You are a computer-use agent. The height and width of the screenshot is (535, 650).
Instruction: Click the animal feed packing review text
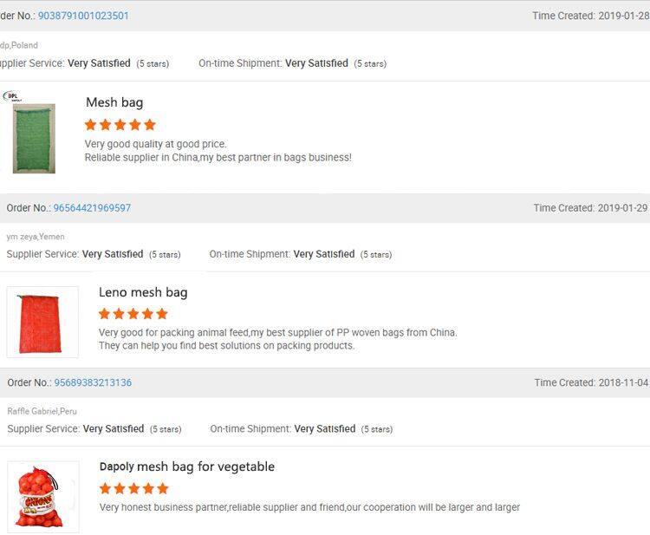pos(277,332)
